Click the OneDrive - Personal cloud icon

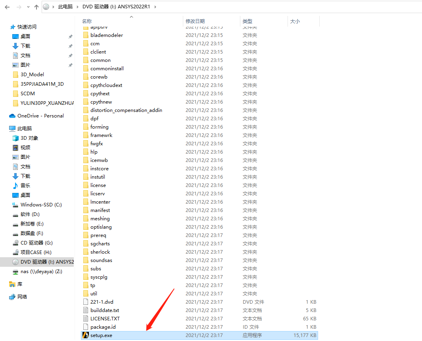[x=12, y=116]
